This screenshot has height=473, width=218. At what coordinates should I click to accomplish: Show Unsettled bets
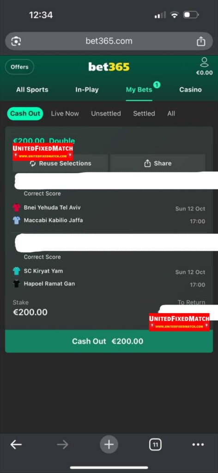[106, 114]
